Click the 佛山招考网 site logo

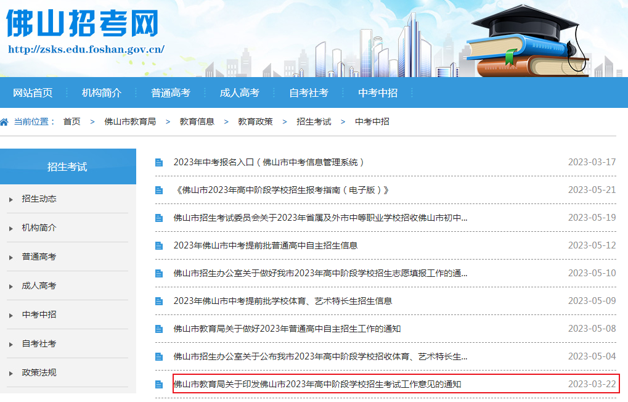(x=83, y=23)
